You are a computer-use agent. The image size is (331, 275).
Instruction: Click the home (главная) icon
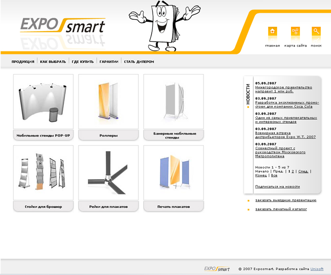pyautogui.click(x=272, y=31)
